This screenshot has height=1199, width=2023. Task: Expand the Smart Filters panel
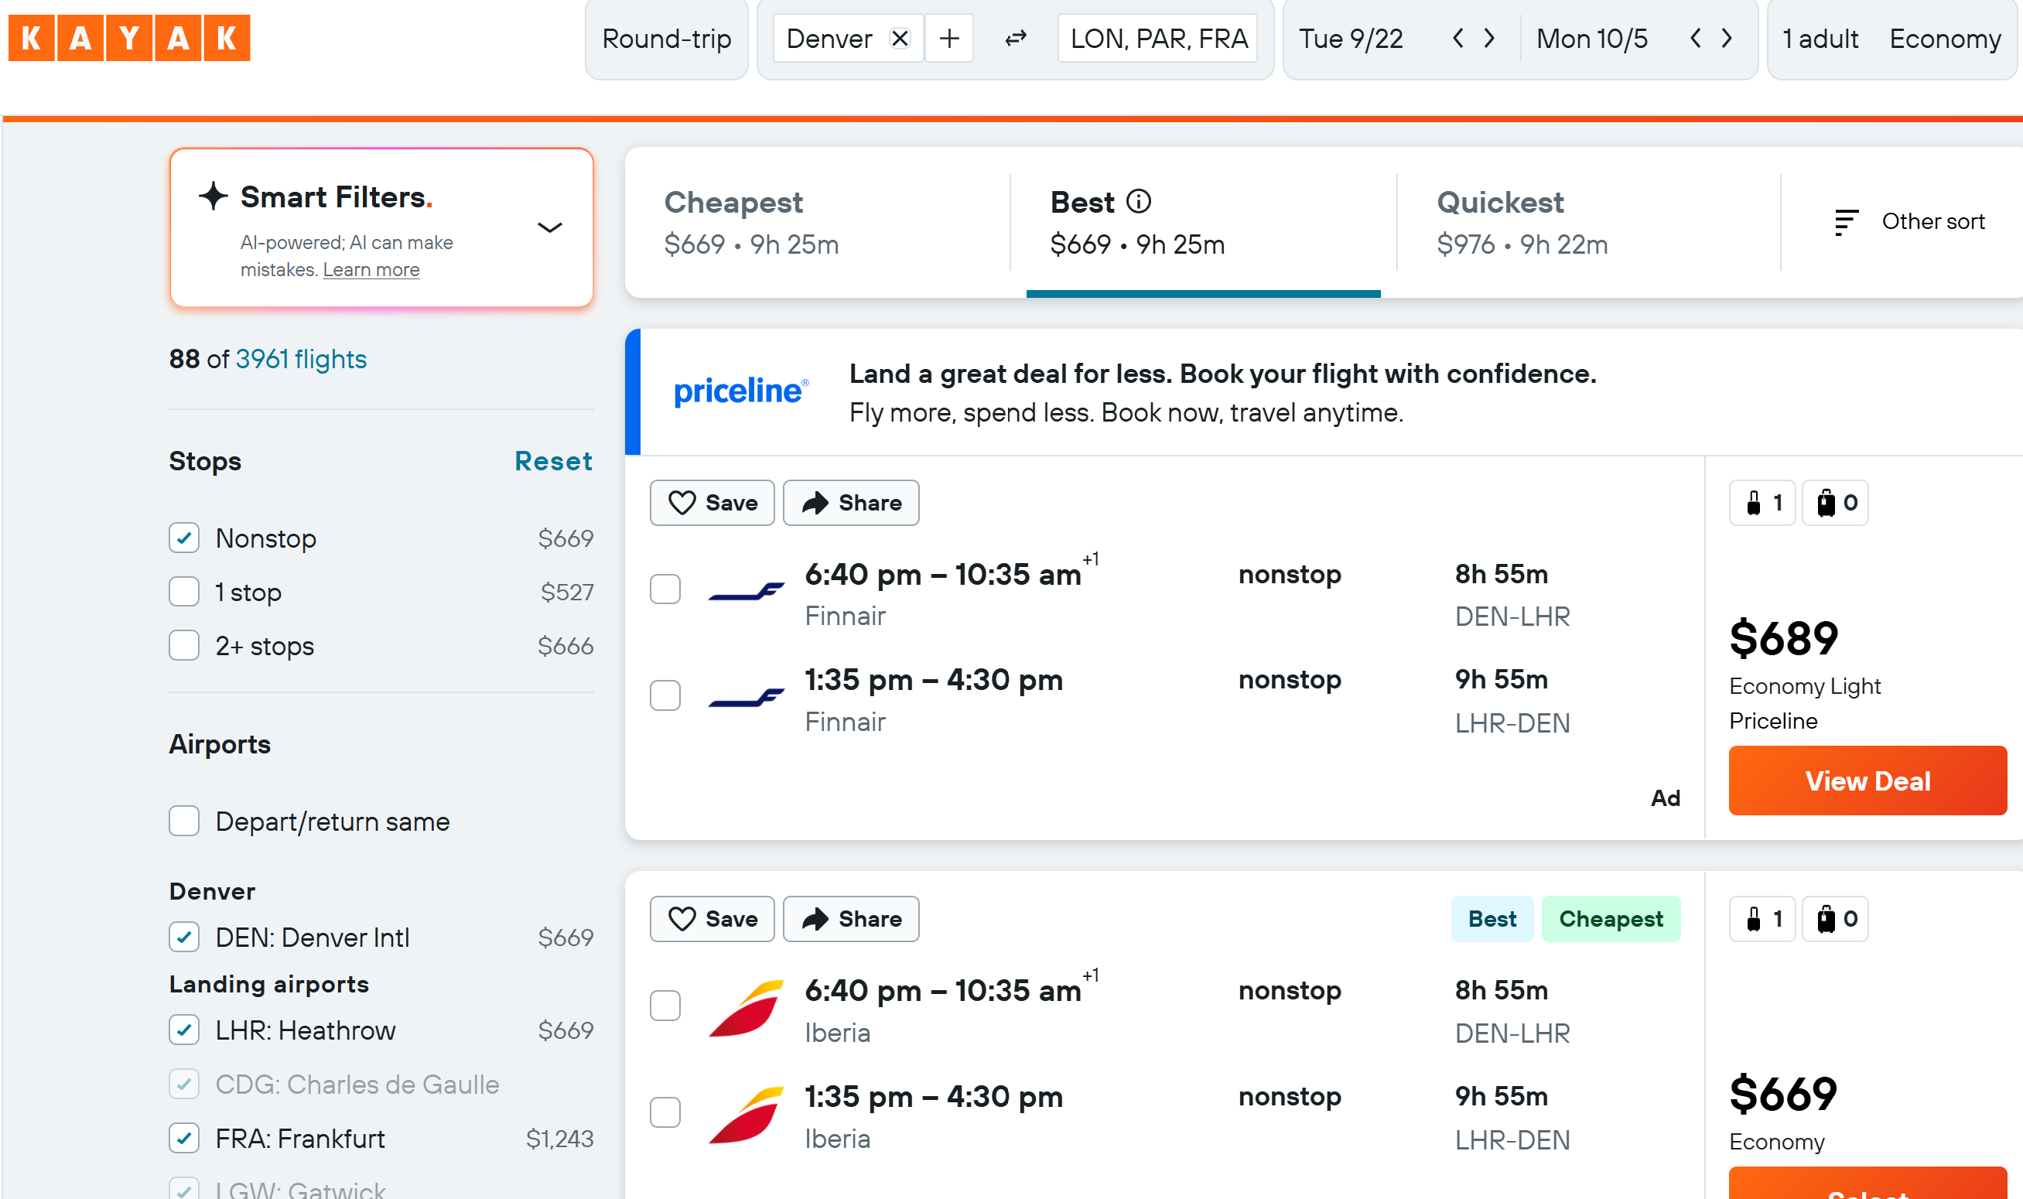pos(549,228)
